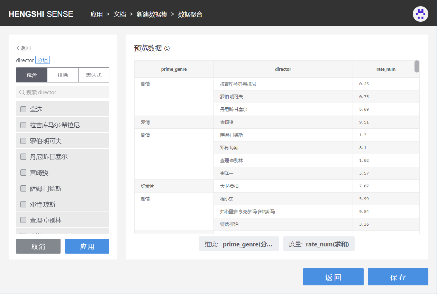Image resolution: width=437 pixels, height=294 pixels.
Task: Check the 邓肯·琼斯 checkbox
Action: [23, 204]
